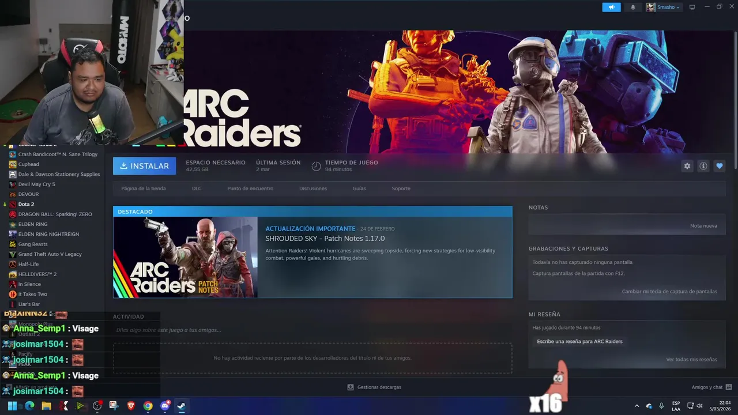Click Escribe una reseña para ARC Raiders
This screenshot has width=738, height=415.
580,341
